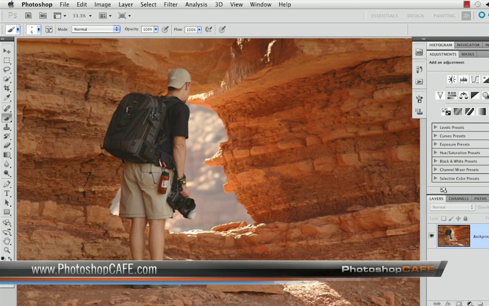This screenshot has width=489, height=306.
Task: Select the Background layer thumbnail
Action: 454,236
